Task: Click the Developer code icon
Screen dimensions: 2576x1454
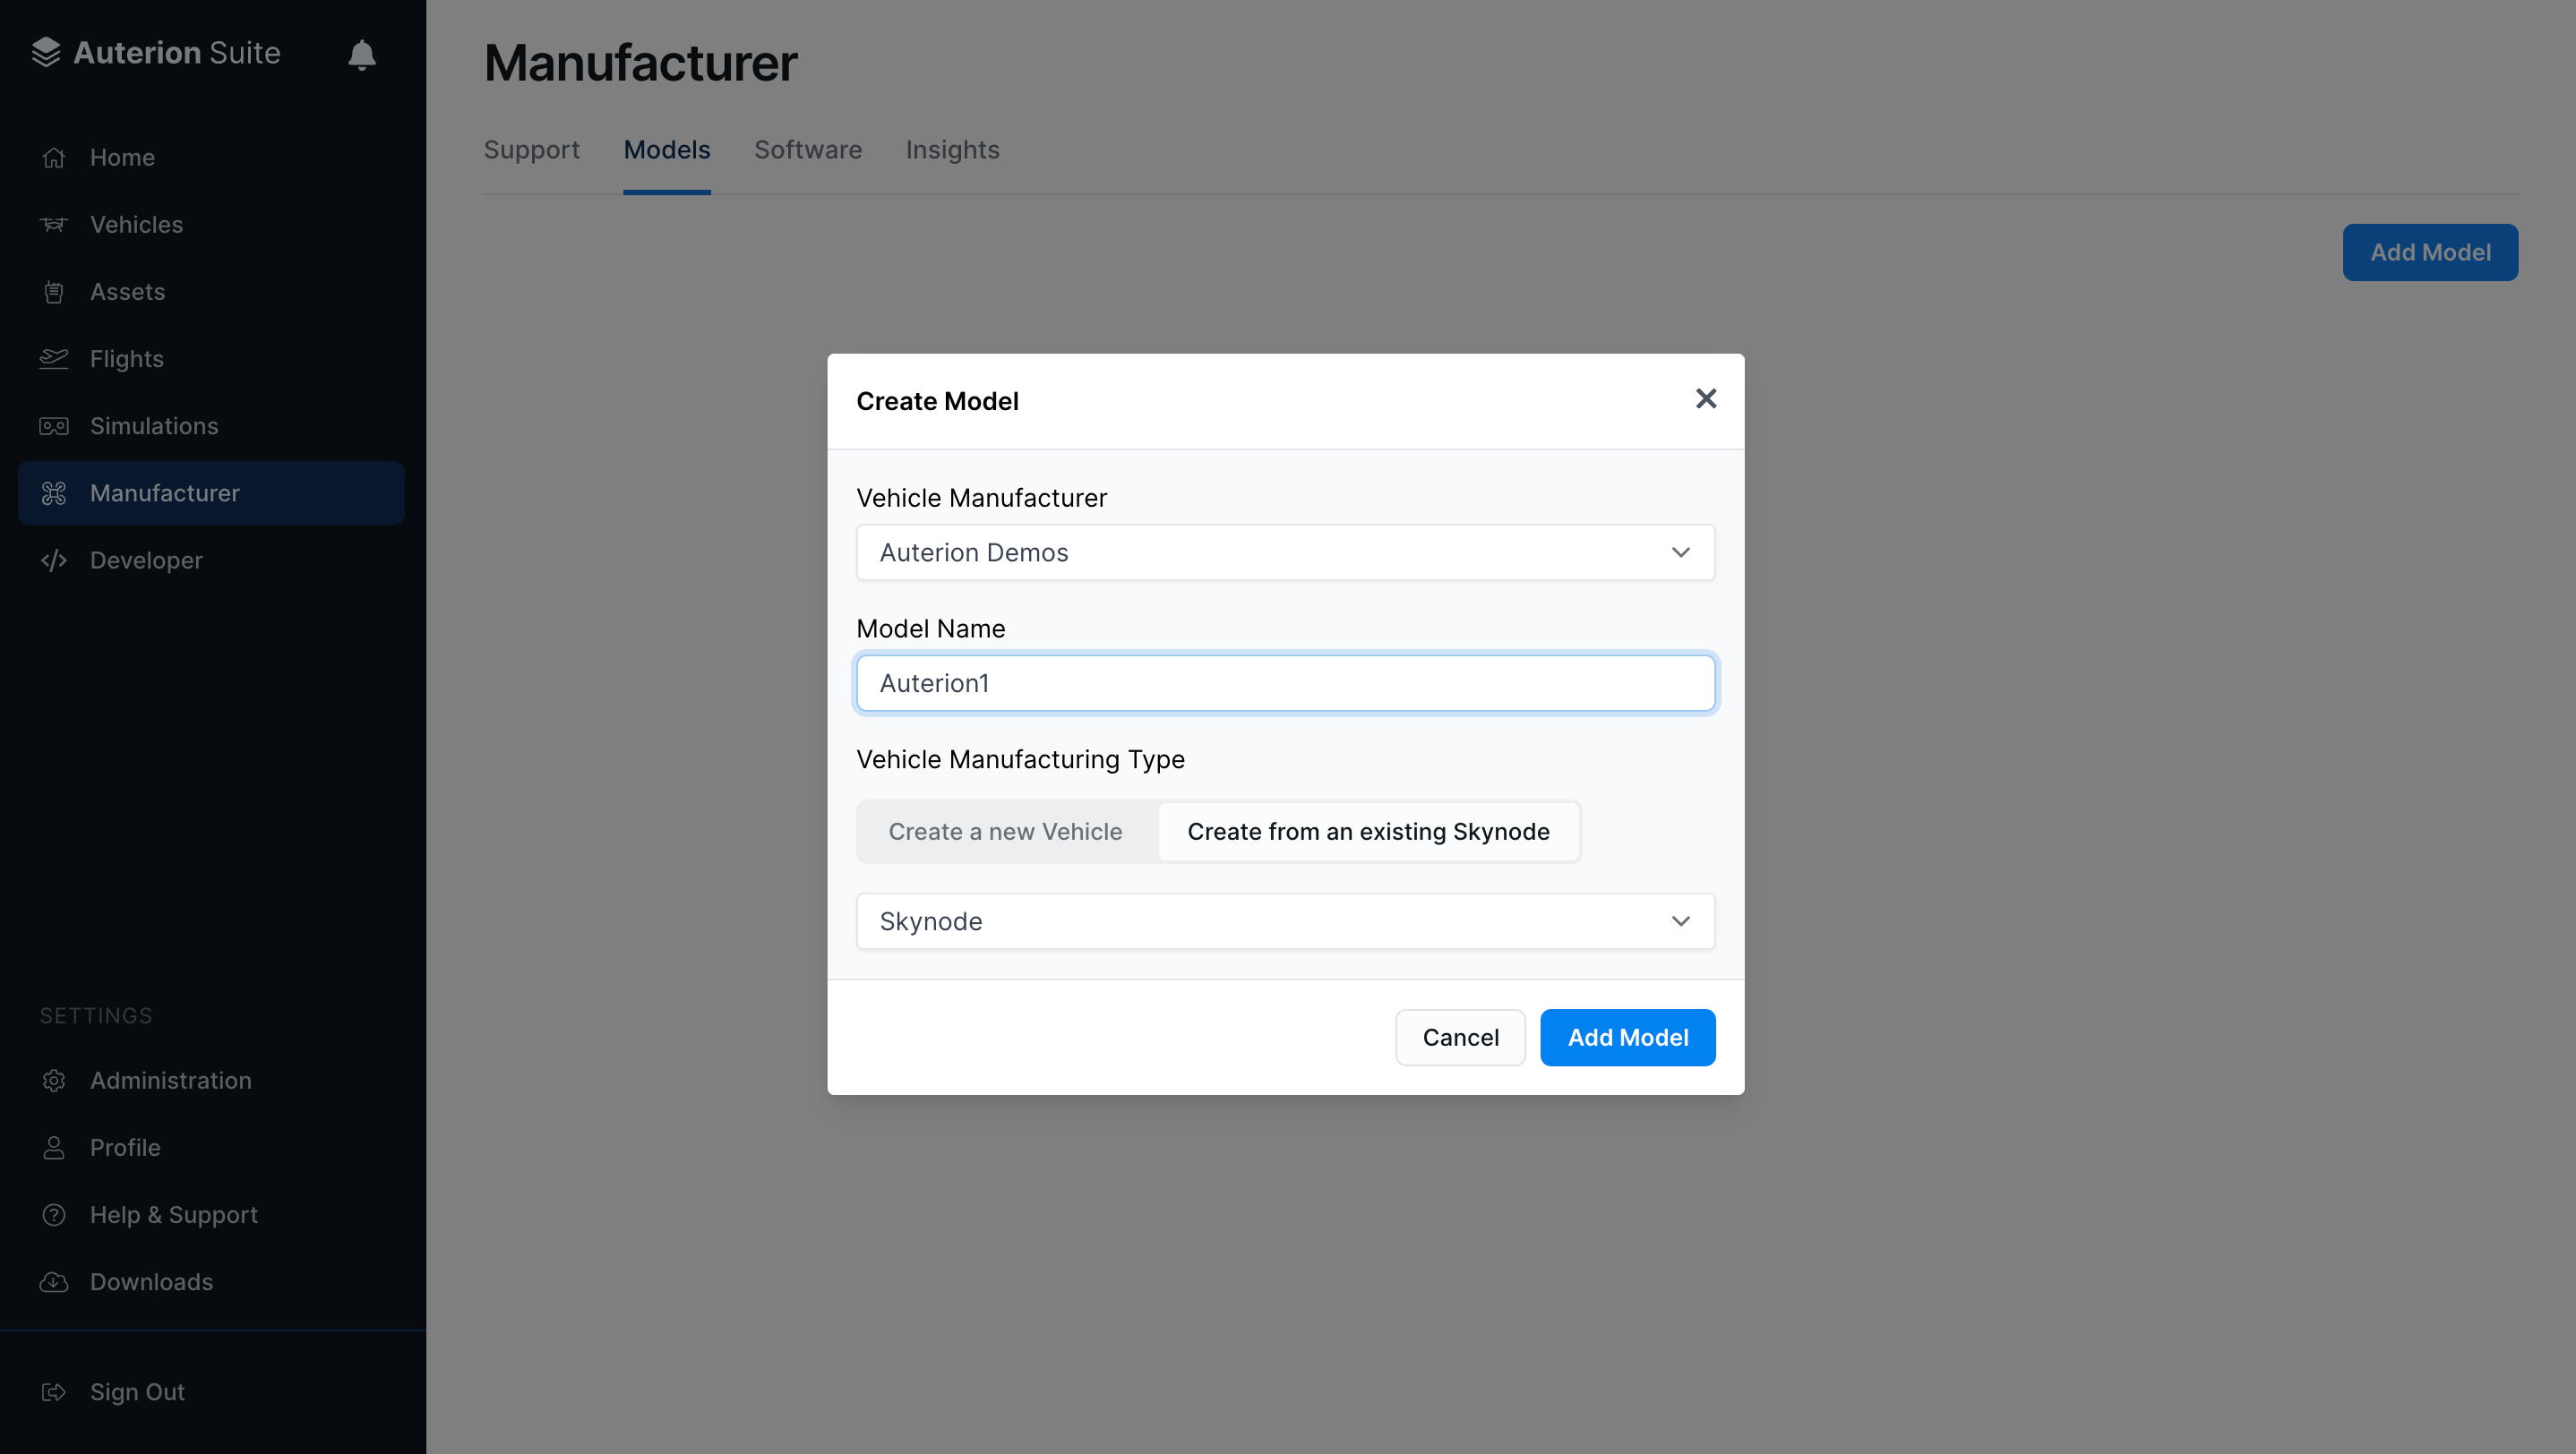Action: [54, 560]
